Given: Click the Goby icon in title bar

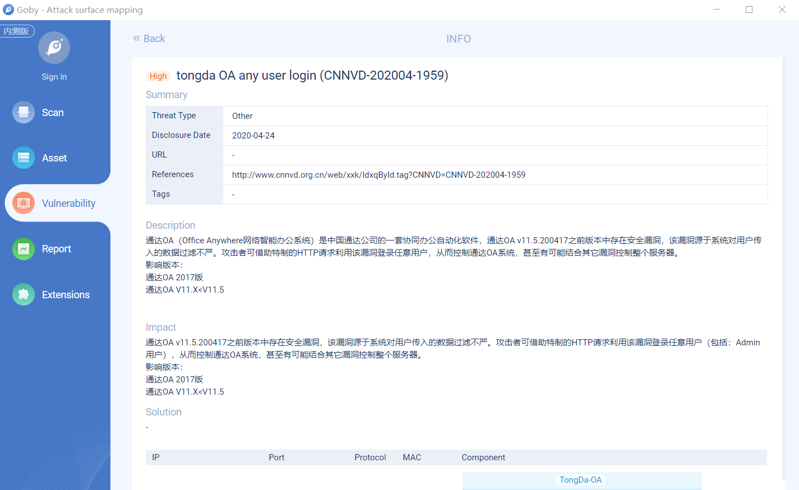Looking at the screenshot, I should (x=8, y=10).
